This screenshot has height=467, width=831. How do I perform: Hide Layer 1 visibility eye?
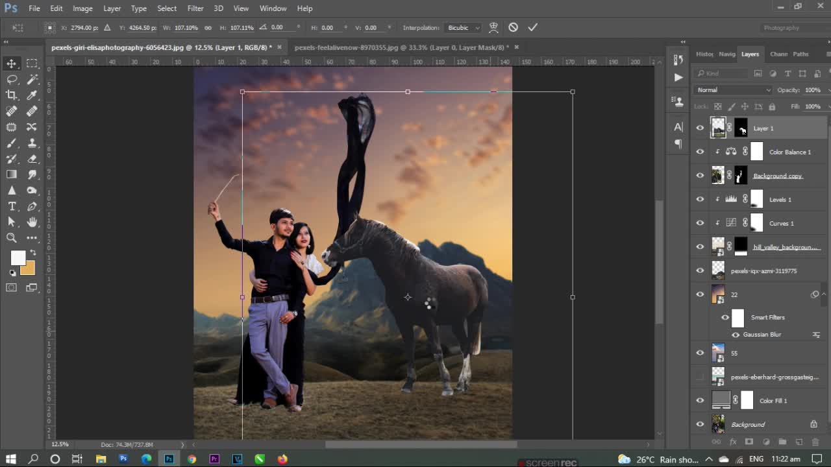700,128
